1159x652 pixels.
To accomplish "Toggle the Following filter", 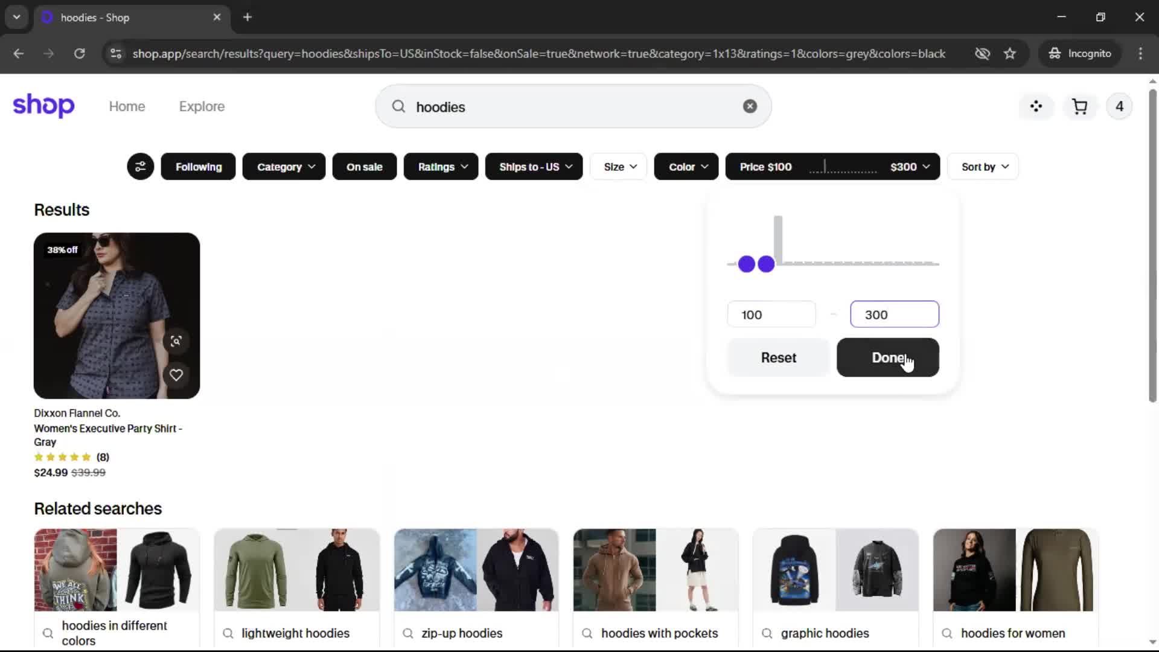I will [198, 167].
